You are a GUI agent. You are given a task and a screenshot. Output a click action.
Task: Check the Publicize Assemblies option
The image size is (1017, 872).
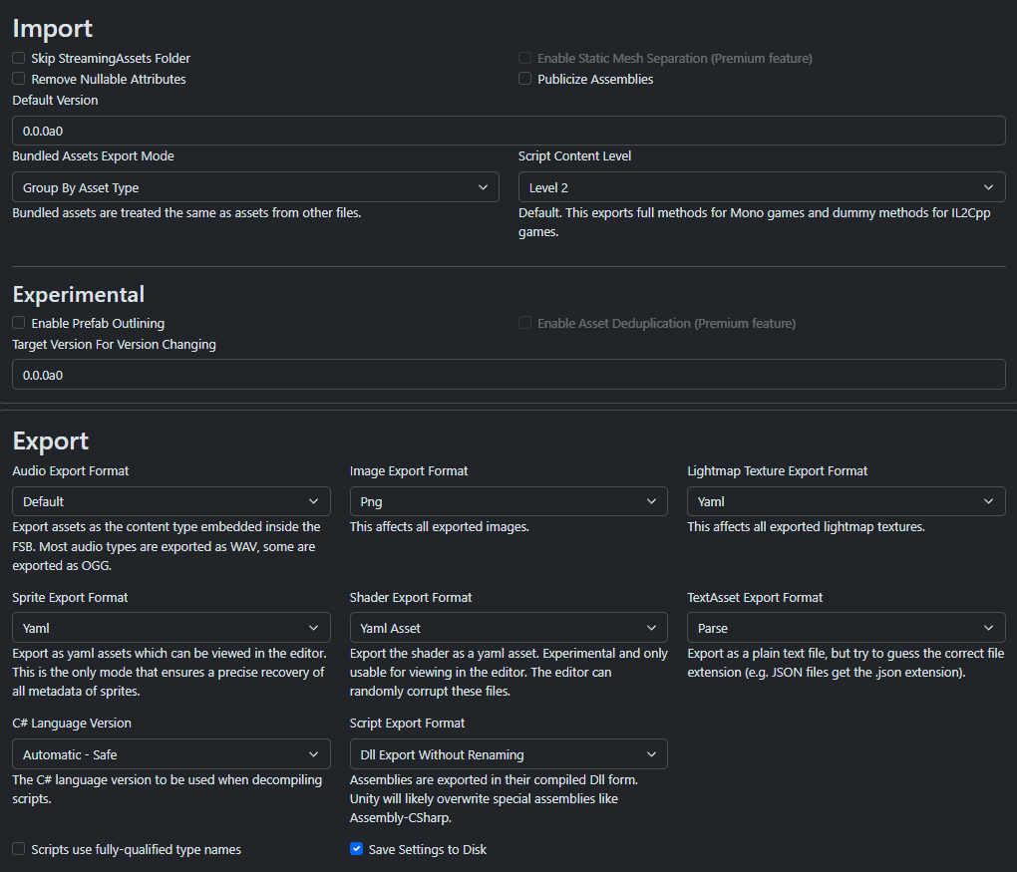pos(525,79)
